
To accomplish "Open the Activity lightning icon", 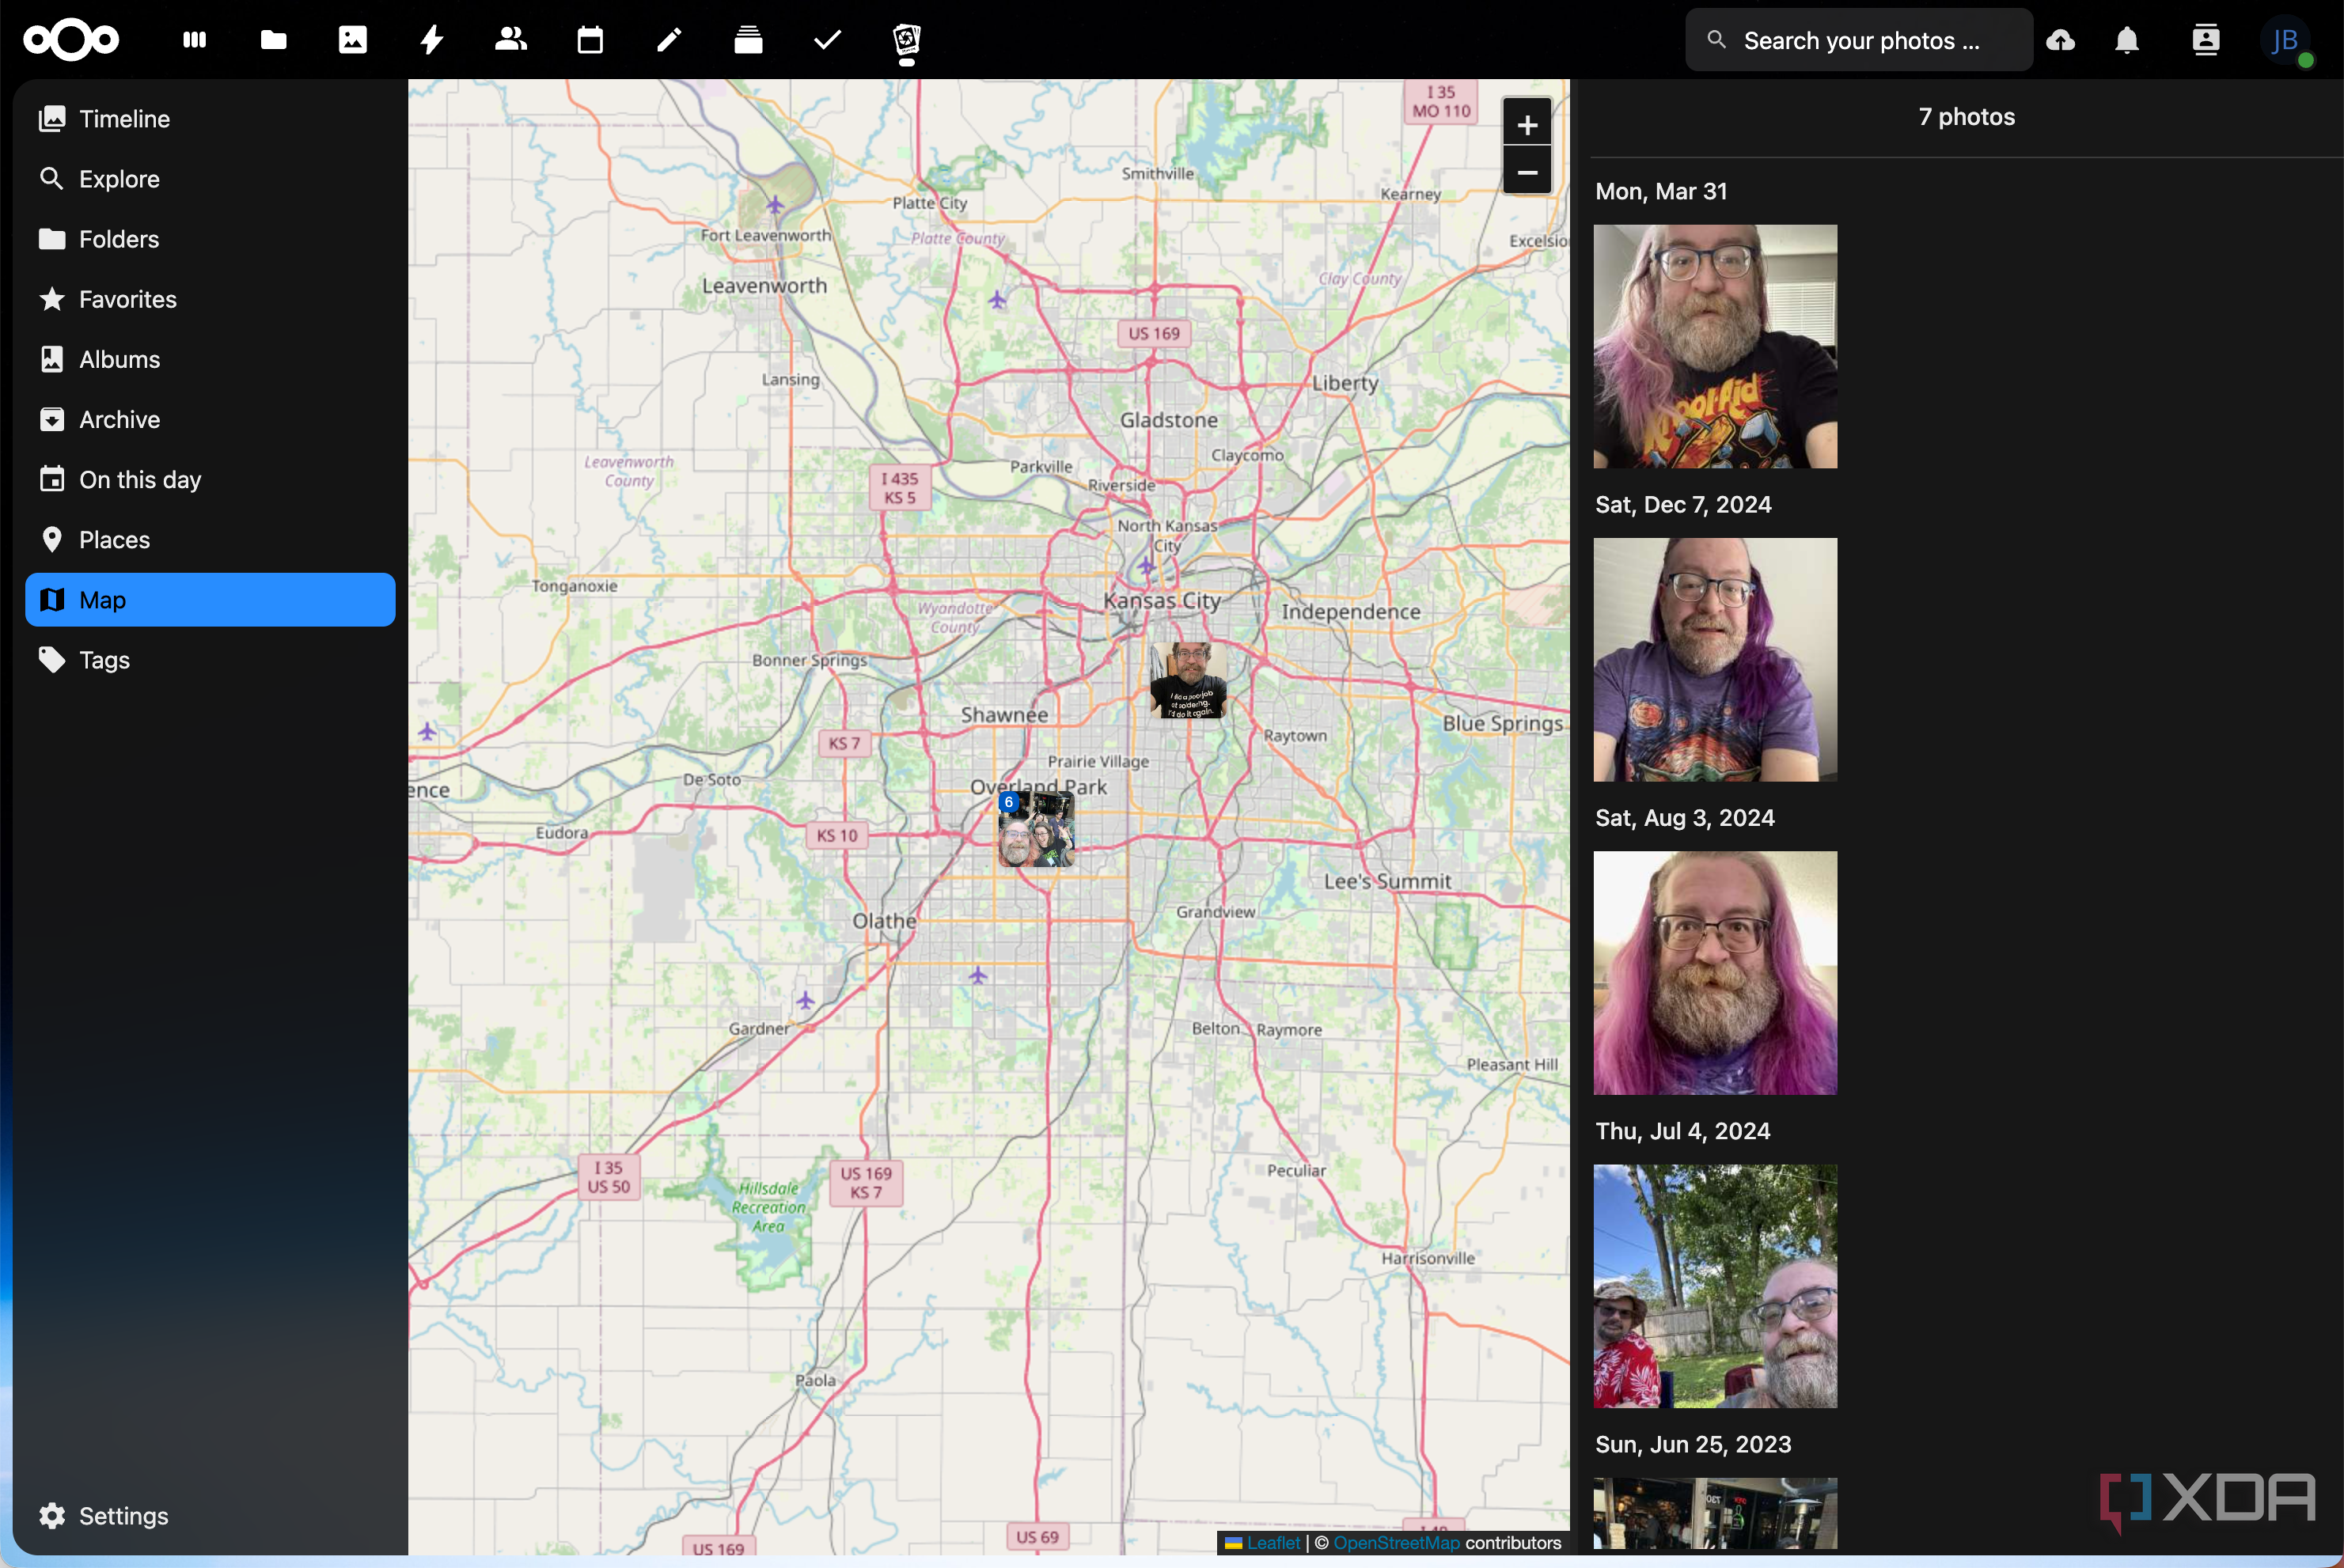I will 432,40.
